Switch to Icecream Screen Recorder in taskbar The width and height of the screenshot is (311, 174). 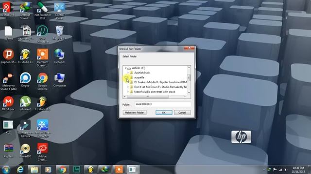(x=119, y=170)
